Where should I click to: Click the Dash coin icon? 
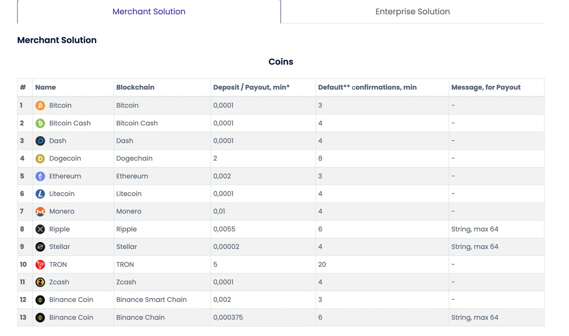40,141
